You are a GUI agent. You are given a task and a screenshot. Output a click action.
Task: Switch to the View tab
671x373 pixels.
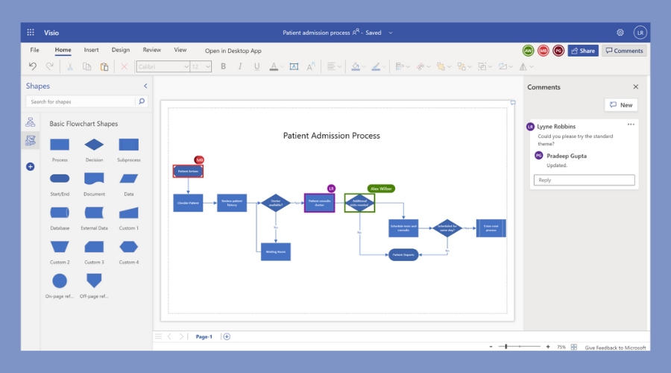click(180, 50)
